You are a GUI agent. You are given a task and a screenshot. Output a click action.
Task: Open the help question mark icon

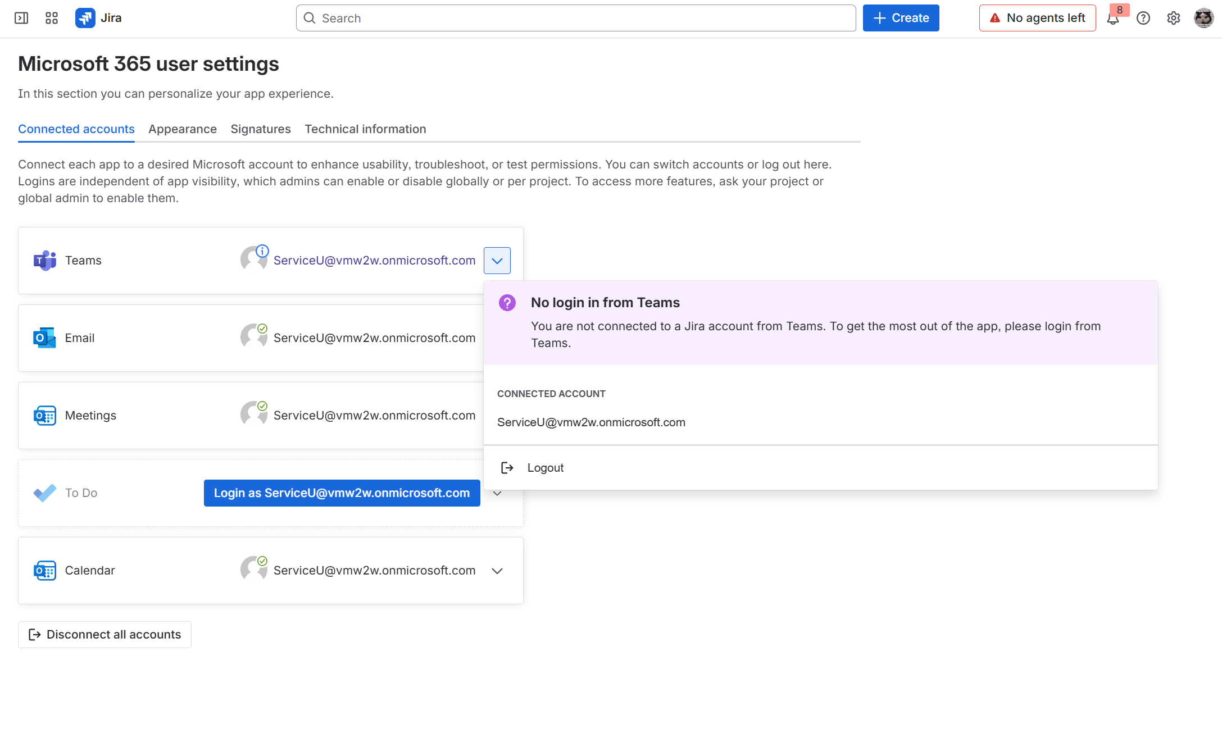click(x=1143, y=18)
